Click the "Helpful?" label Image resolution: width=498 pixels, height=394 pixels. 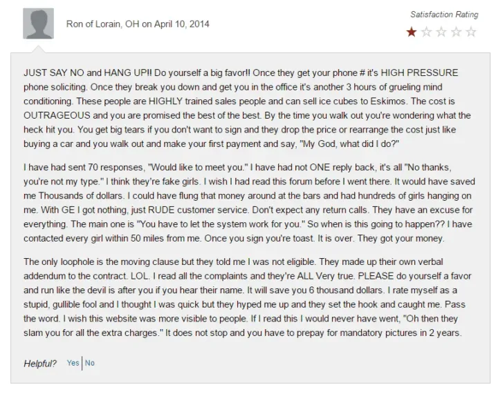coord(40,364)
